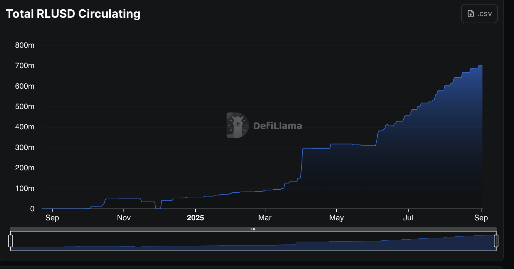Click the left handle of the range slider
Screen dimensions: 514x269
tap(10, 241)
